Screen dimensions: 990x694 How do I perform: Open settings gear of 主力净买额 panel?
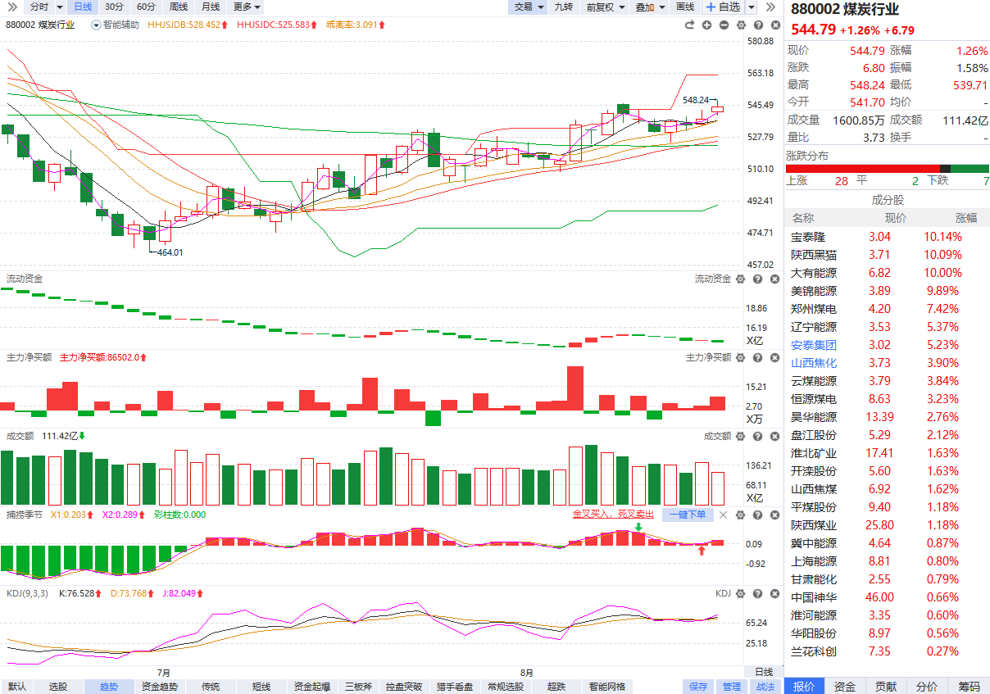pos(740,358)
